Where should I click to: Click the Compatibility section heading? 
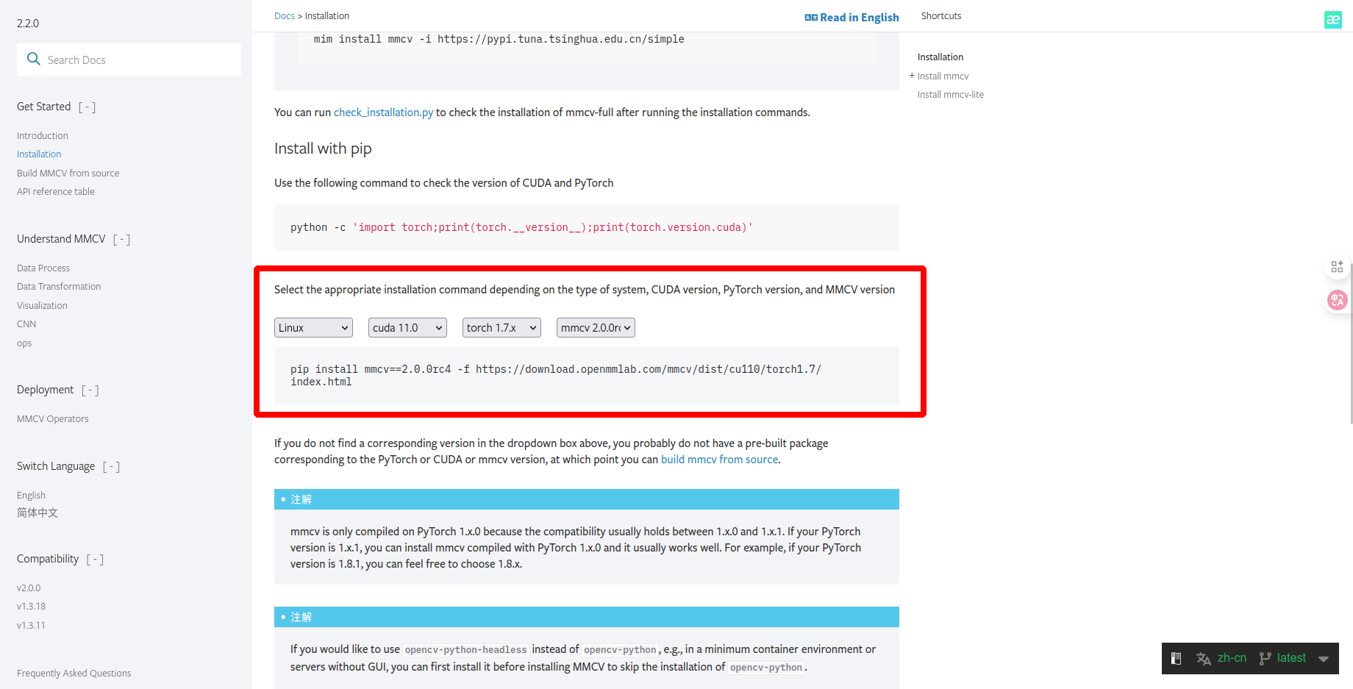tap(48, 559)
